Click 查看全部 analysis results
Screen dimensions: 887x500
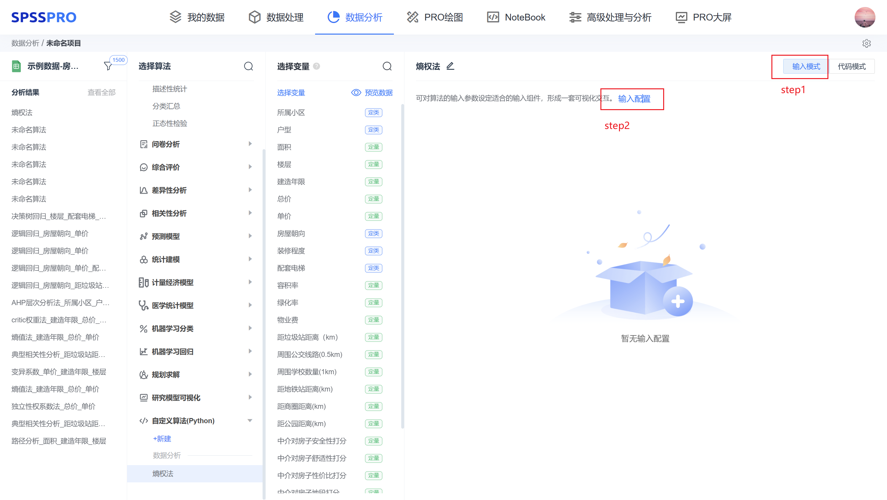(102, 92)
